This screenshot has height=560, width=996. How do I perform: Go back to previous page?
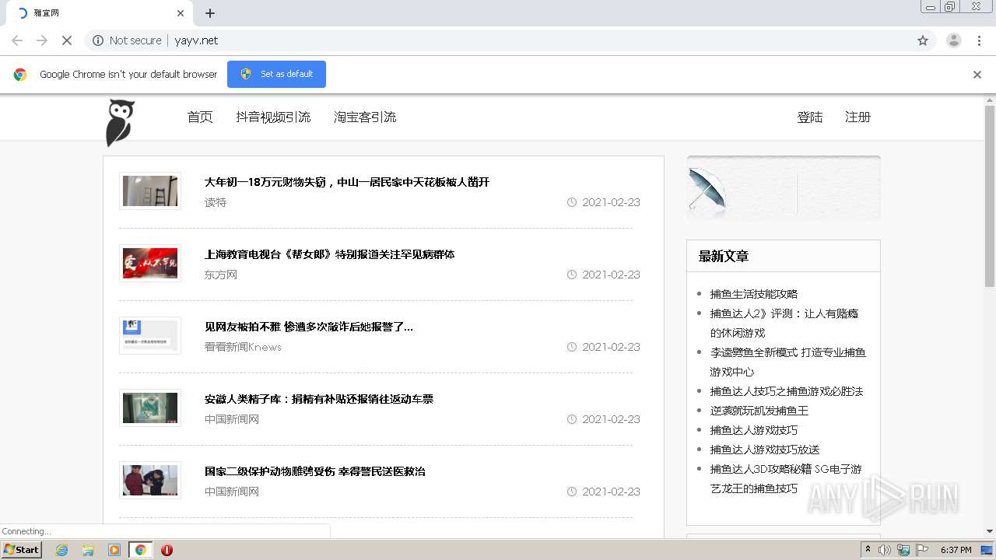[x=17, y=40]
